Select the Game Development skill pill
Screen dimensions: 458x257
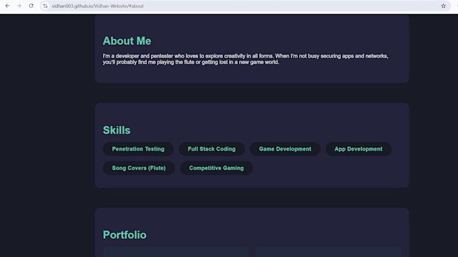coord(285,149)
